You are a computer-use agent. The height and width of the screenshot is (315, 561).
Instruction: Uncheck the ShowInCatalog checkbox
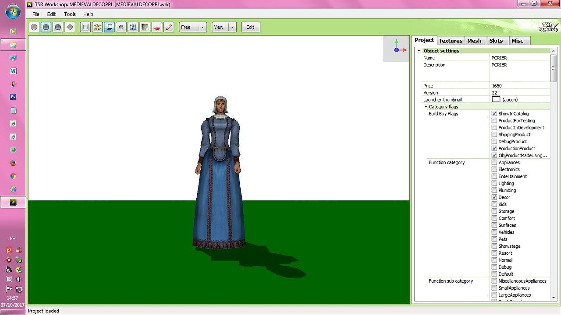point(494,114)
